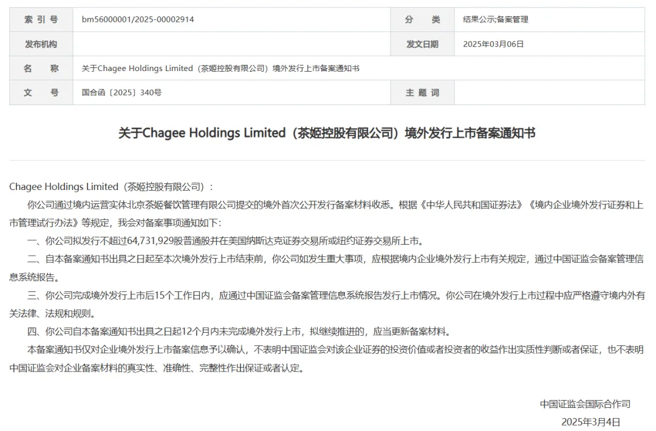This screenshot has height=431, width=656.
Task: Click the large bold document heading
Action: (327, 133)
